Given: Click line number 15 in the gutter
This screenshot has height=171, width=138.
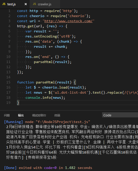Looking at the screenshot, I should pos(8,82).
